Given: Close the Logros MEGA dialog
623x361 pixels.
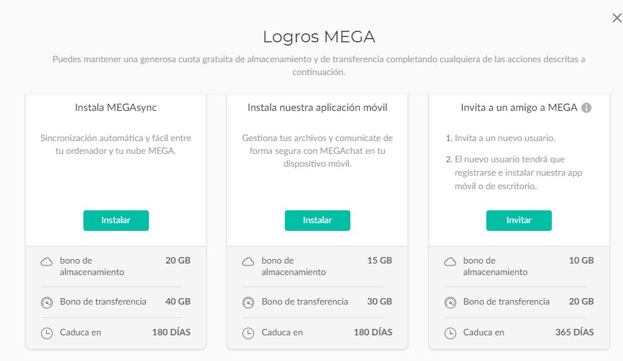Looking at the screenshot, I should 617,19.
